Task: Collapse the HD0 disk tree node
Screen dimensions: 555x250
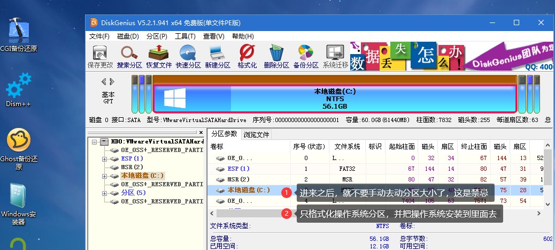Action: pyautogui.click(x=95, y=142)
